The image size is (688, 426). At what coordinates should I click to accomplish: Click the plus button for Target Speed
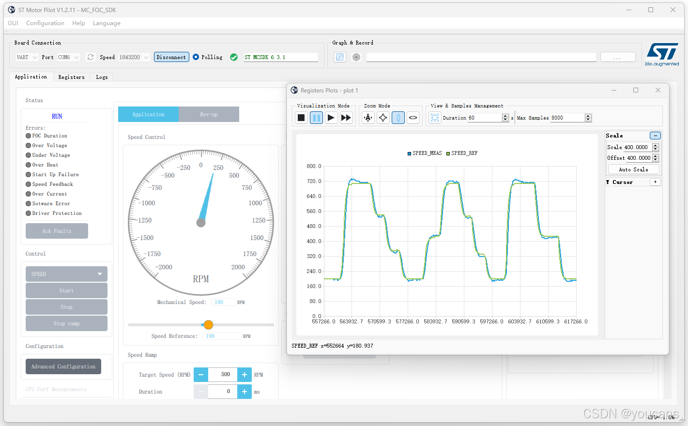[x=245, y=375]
